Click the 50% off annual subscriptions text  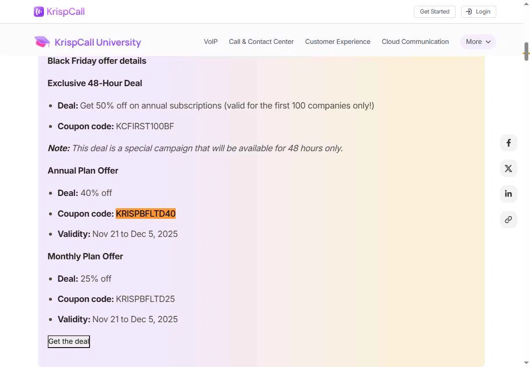click(x=227, y=106)
